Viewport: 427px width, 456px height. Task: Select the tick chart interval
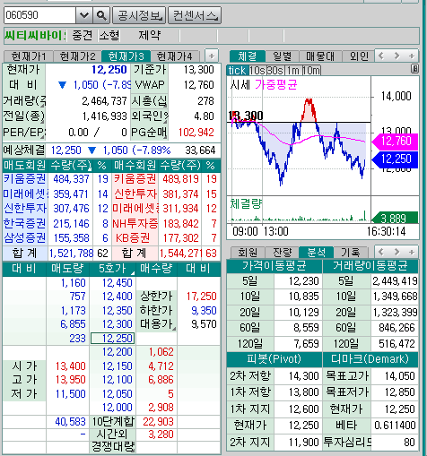tap(238, 71)
